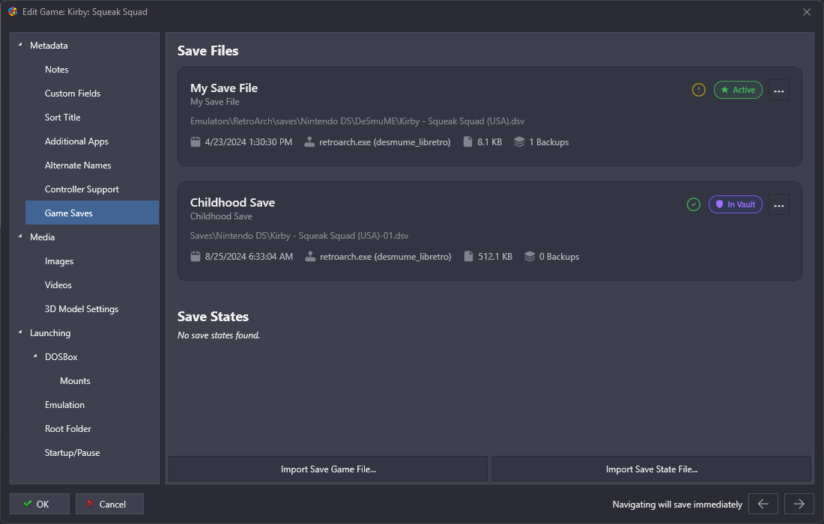Click the stack icon beside 1 Backups

click(x=519, y=141)
